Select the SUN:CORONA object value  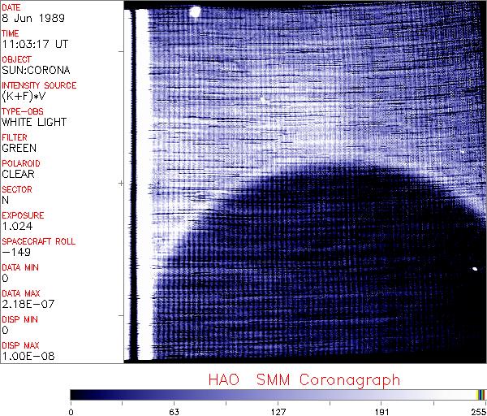click(29, 70)
